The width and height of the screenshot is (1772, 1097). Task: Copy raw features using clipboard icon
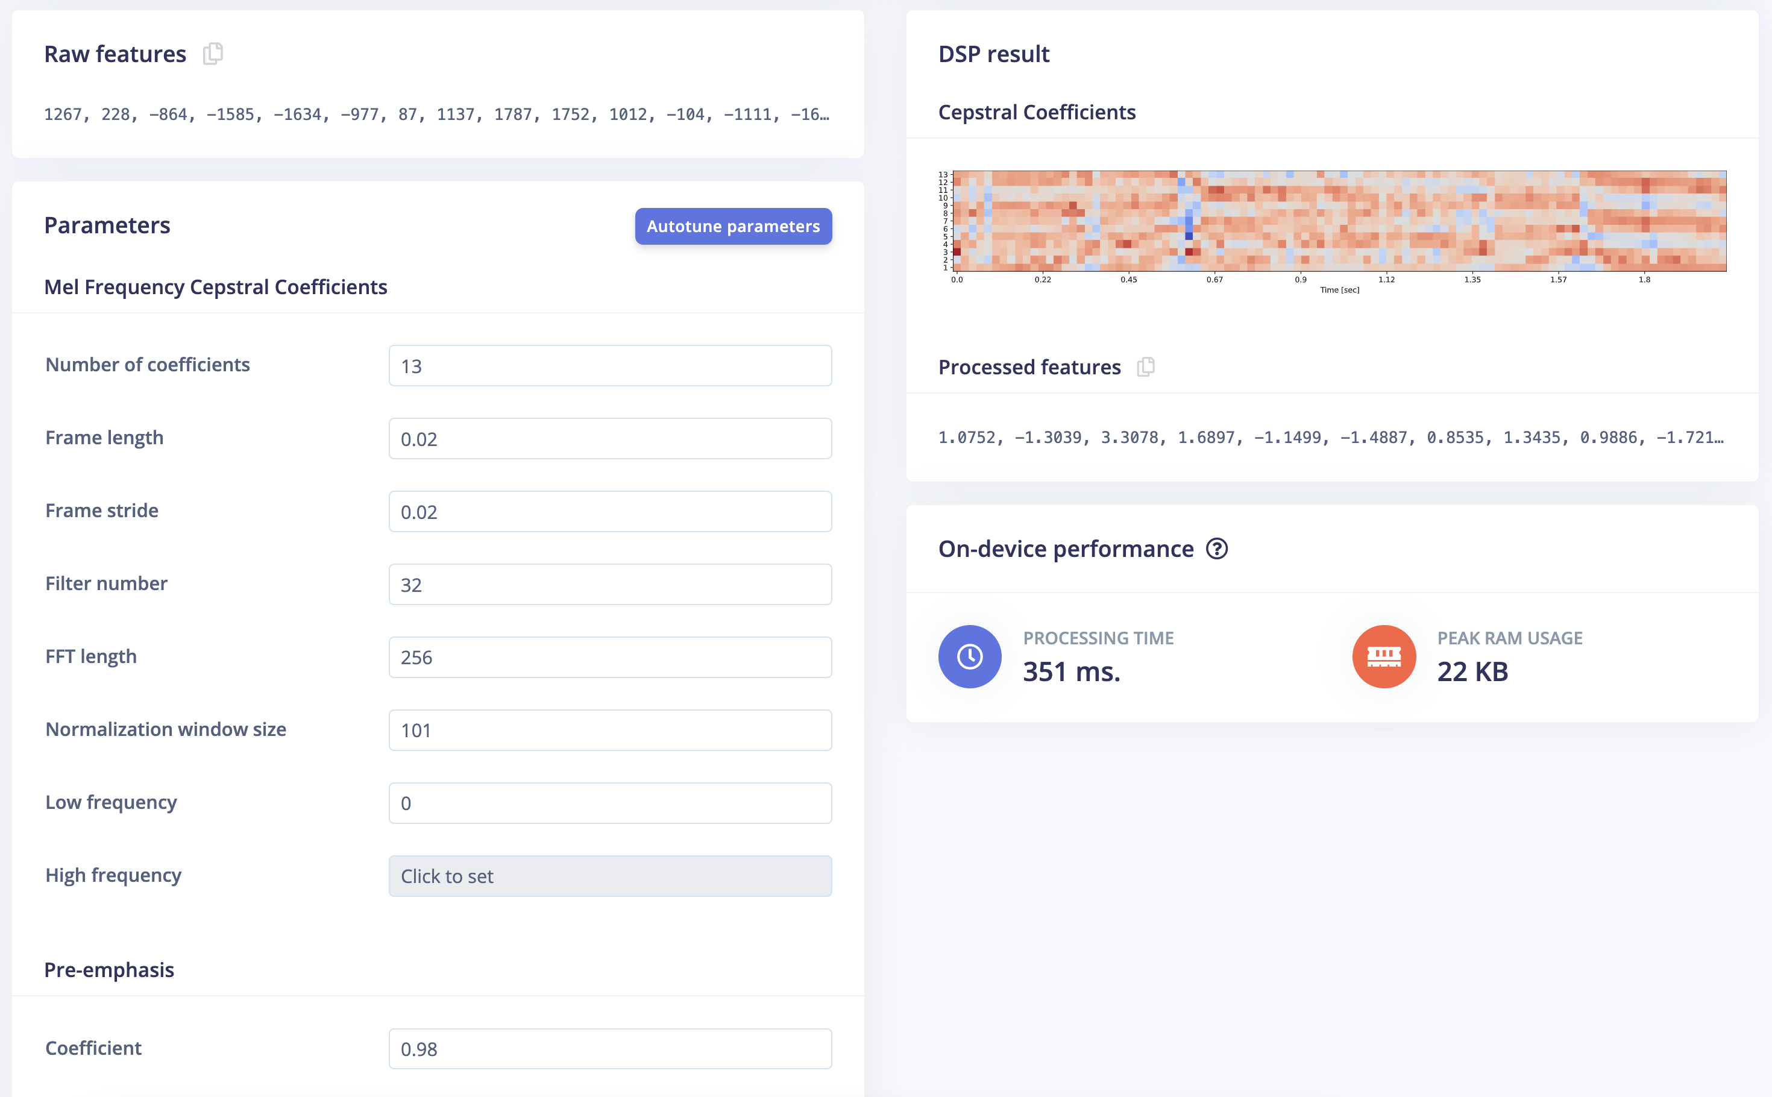tap(213, 54)
